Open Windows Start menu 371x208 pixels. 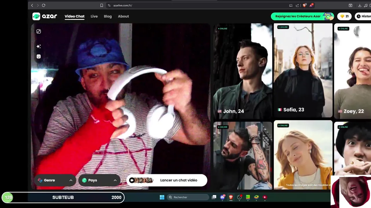click(x=162, y=197)
